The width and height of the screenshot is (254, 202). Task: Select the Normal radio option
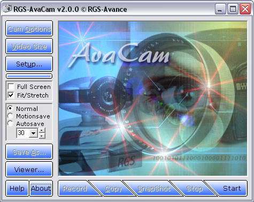click(x=10, y=108)
